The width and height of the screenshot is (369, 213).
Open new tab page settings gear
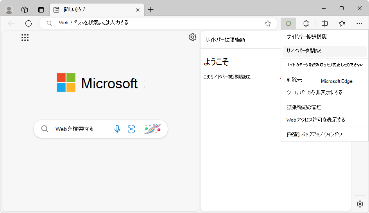coord(192,37)
